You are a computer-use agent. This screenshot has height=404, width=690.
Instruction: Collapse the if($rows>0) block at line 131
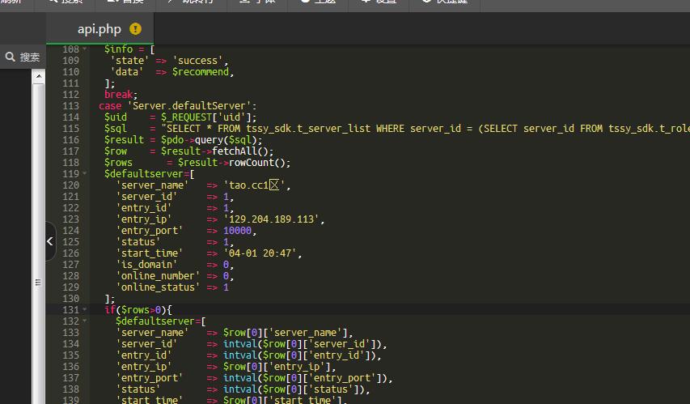tap(85, 310)
